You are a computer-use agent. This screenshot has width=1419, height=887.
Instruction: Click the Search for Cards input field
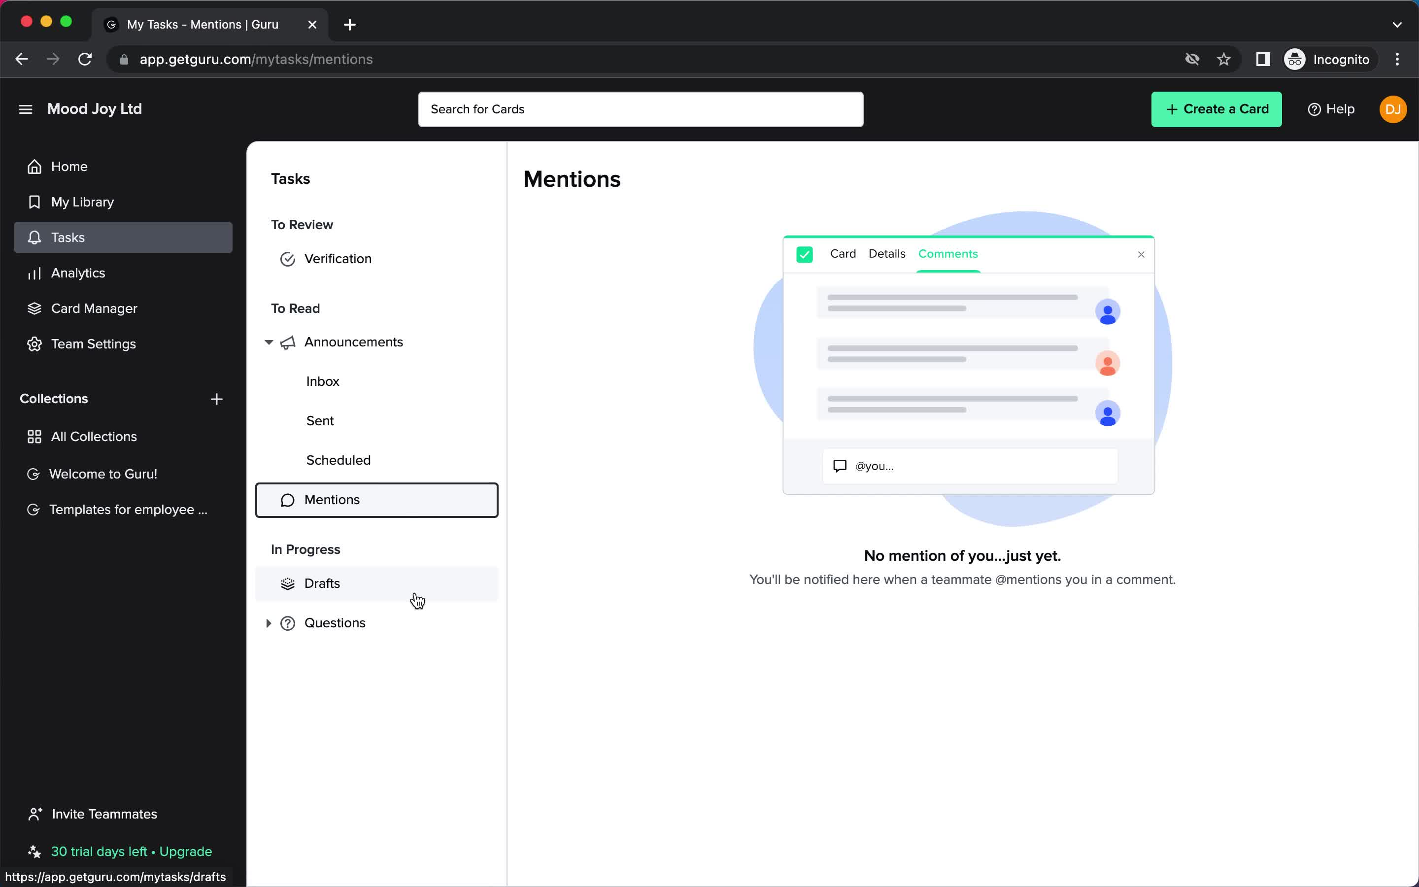coord(642,108)
